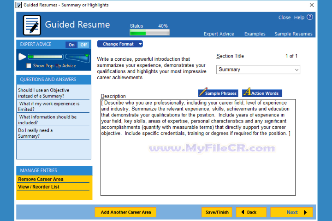Open 'What if my work experience is limited?'
The height and width of the screenshot is (221, 332).
coord(53,106)
